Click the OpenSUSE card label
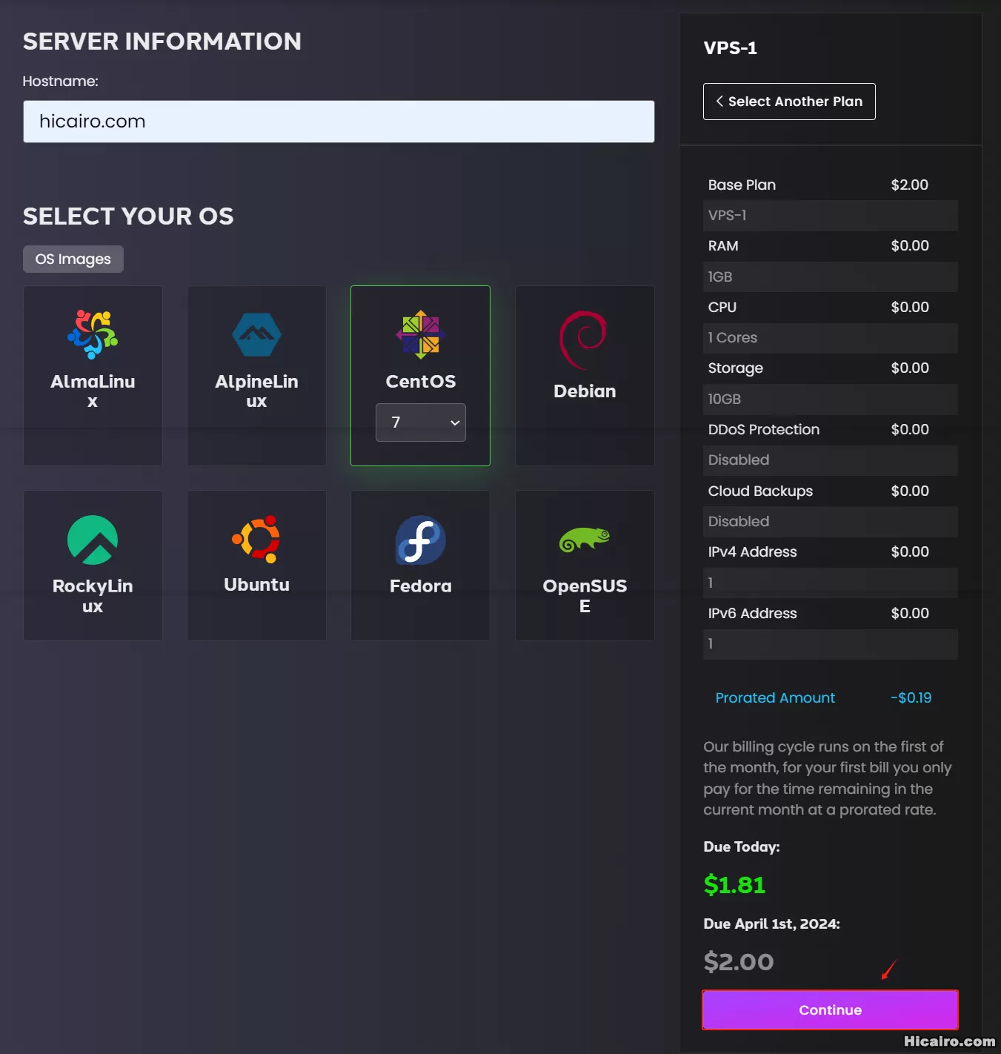This screenshot has width=1001, height=1054. (585, 596)
